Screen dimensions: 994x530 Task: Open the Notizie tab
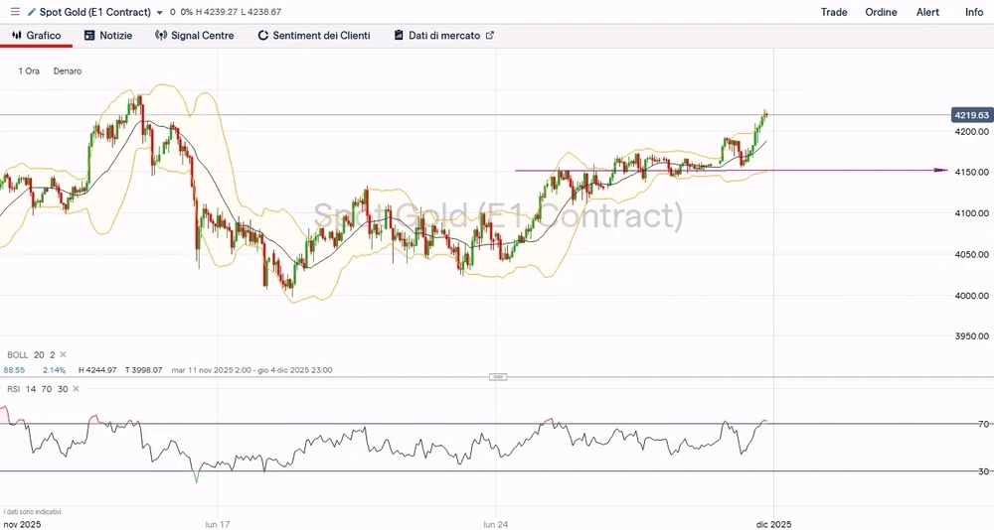coord(108,36)
